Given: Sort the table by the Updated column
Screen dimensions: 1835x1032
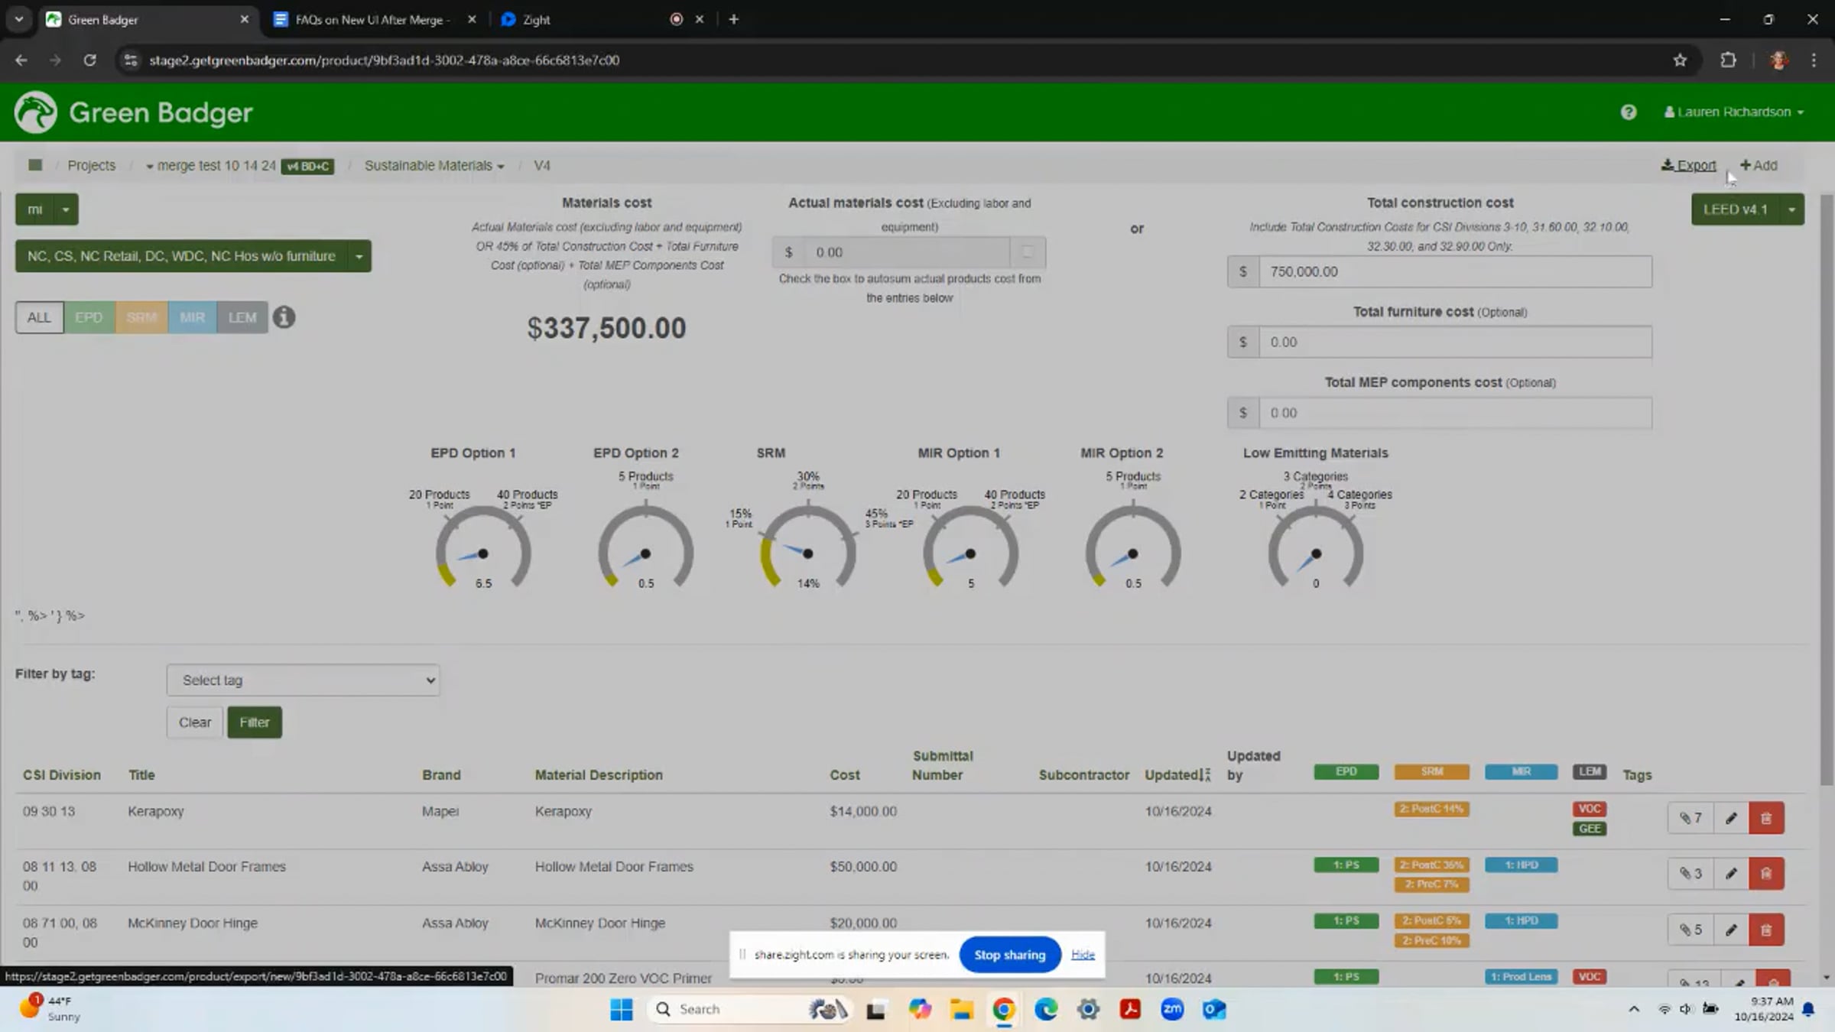Looking at the screenshot, I should [x=1177, y=775].
